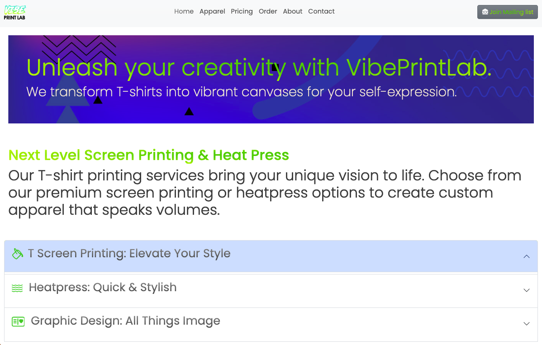Click the "Graphic Design: All Things Image" title

[125, 321]
